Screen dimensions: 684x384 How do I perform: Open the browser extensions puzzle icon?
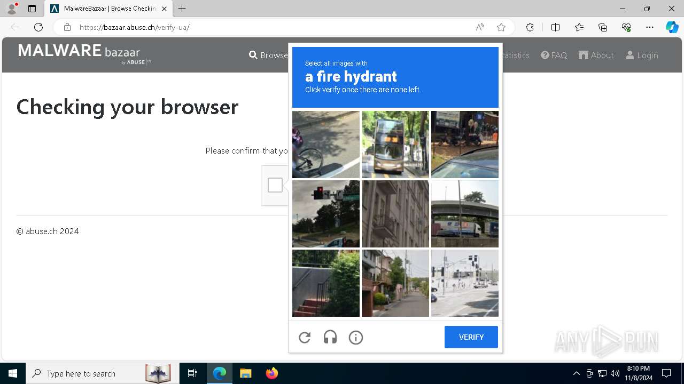530,27
